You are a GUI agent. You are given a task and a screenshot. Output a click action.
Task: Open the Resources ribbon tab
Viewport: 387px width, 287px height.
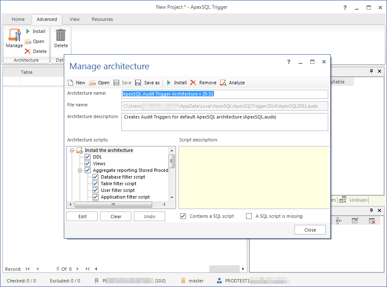[x=102, y=19]
